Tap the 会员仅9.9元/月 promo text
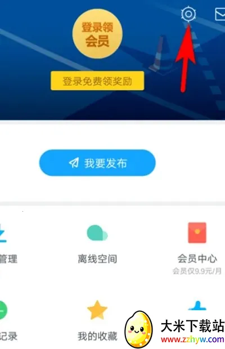Image resolution: width=225 pixels, height=349 pixels. click(x=197, y=271)
